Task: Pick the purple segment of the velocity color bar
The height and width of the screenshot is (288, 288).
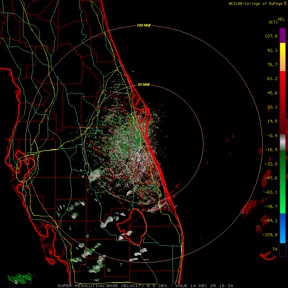Action: 283,36
